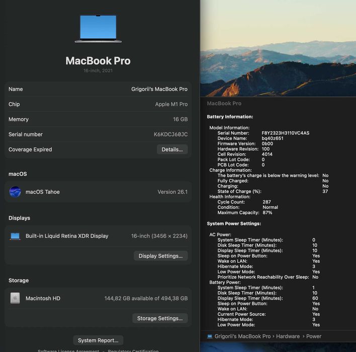Click the macOS Tahoe label
356x352 pixels.
43,192
